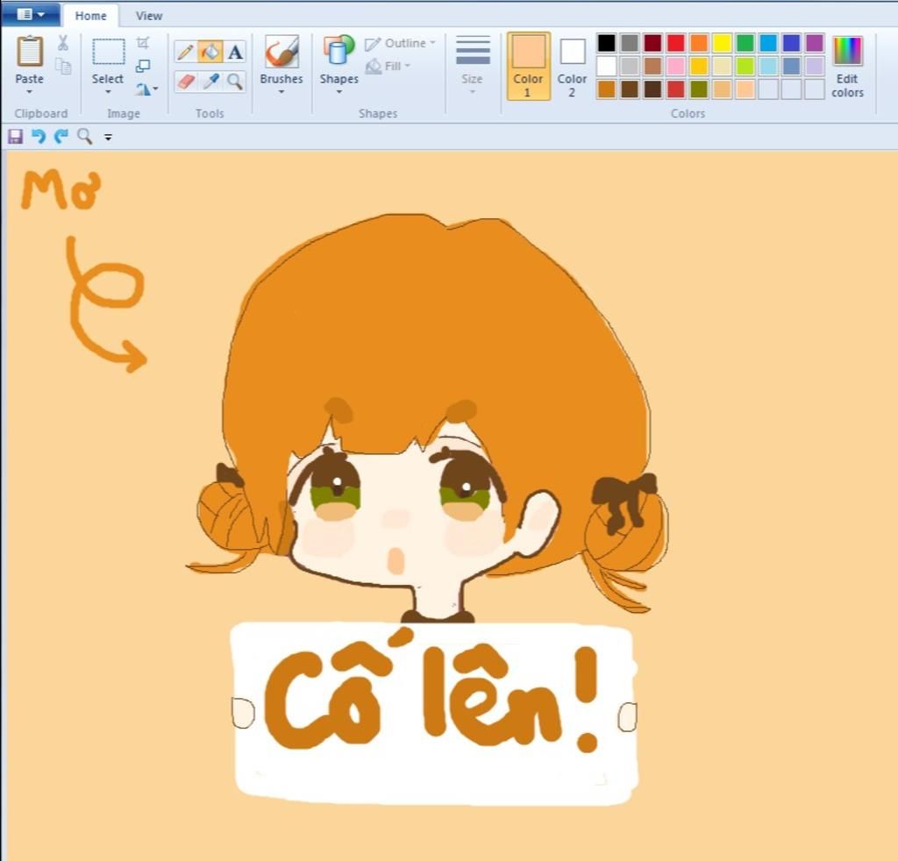Select the Eraser tool
Viewport: 898px width, 861px height.
point(185,82)
